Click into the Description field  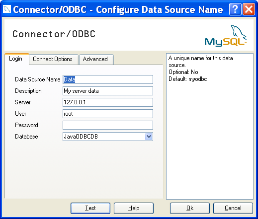(108, 91)
